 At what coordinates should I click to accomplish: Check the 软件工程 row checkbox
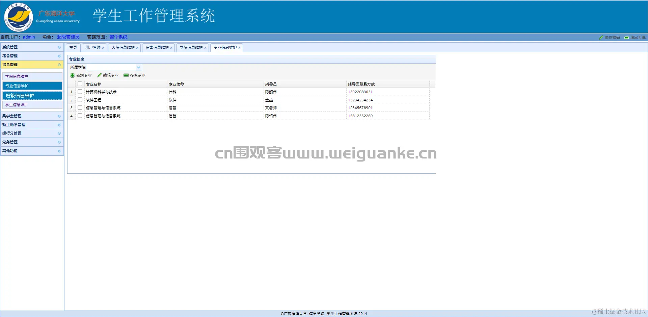click(x=80, y=100)
